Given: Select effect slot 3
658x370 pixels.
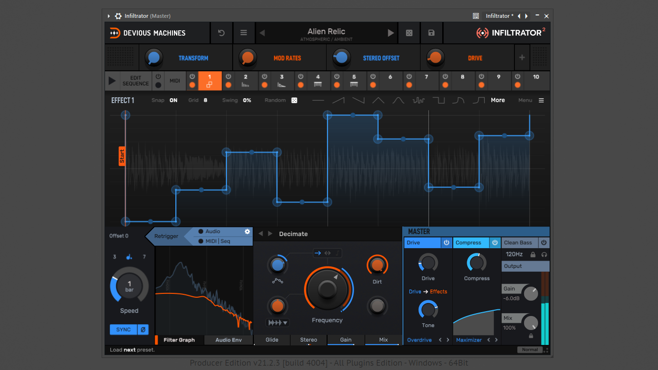Looking at the screenshot, I should pos(282,80).
